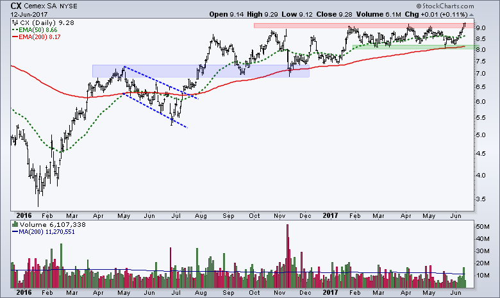Click the 5.5 price axis label

click(x=481, y=118)
